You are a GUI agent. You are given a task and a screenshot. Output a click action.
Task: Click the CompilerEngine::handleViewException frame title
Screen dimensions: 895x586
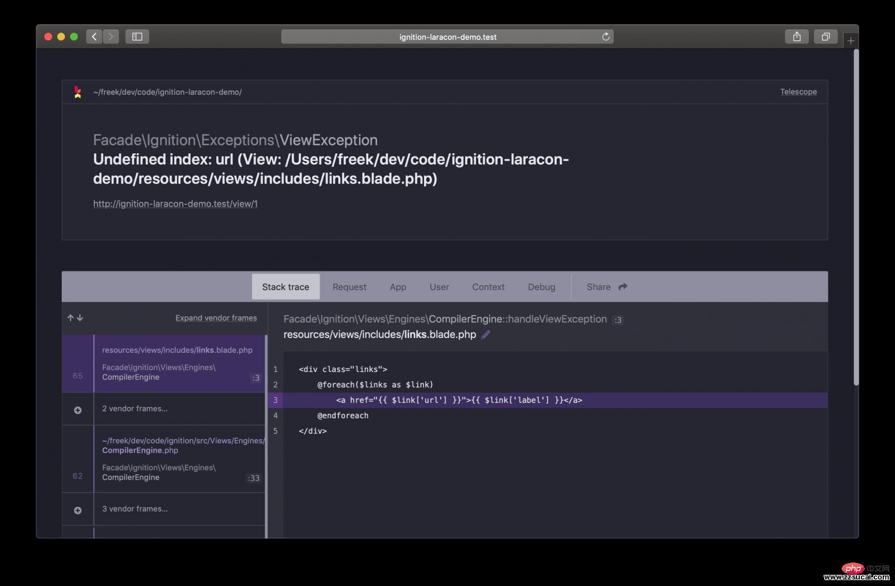[445, 319]
